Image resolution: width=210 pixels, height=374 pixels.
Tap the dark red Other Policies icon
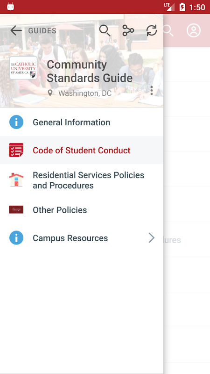(x=16, y=209)
